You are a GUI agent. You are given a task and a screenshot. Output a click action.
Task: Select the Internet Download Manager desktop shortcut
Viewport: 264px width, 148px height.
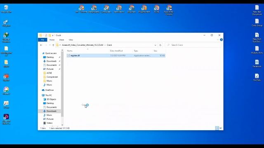pos(6,37)
